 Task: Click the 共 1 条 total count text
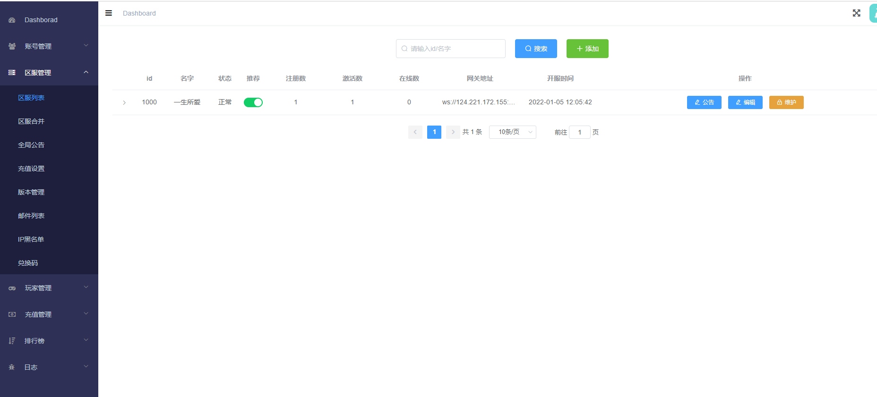point(472,132)
